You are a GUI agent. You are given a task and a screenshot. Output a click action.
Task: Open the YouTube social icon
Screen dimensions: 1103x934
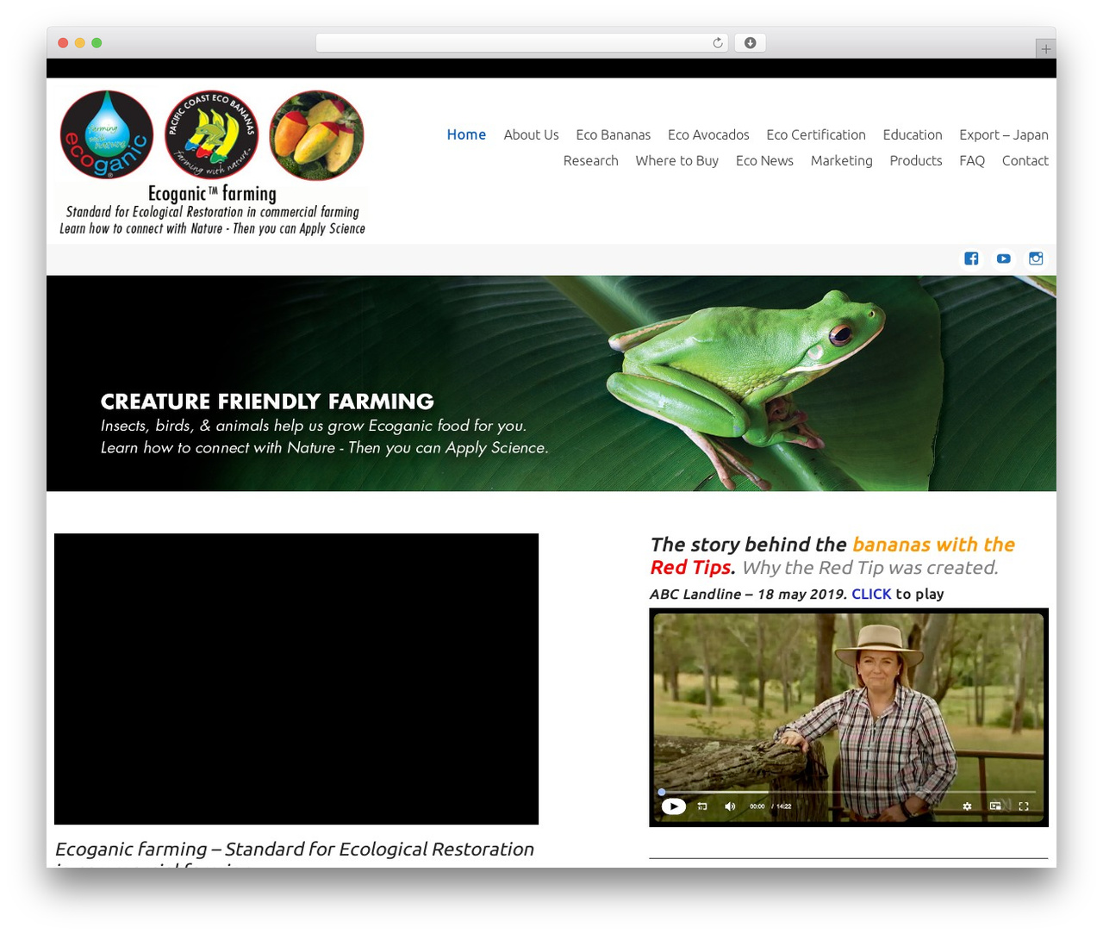tap(1004, 258)
